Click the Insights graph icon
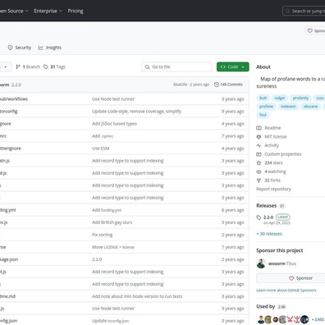Image resolution: width=325 pixels, height=325 pixels. [41, 48]
